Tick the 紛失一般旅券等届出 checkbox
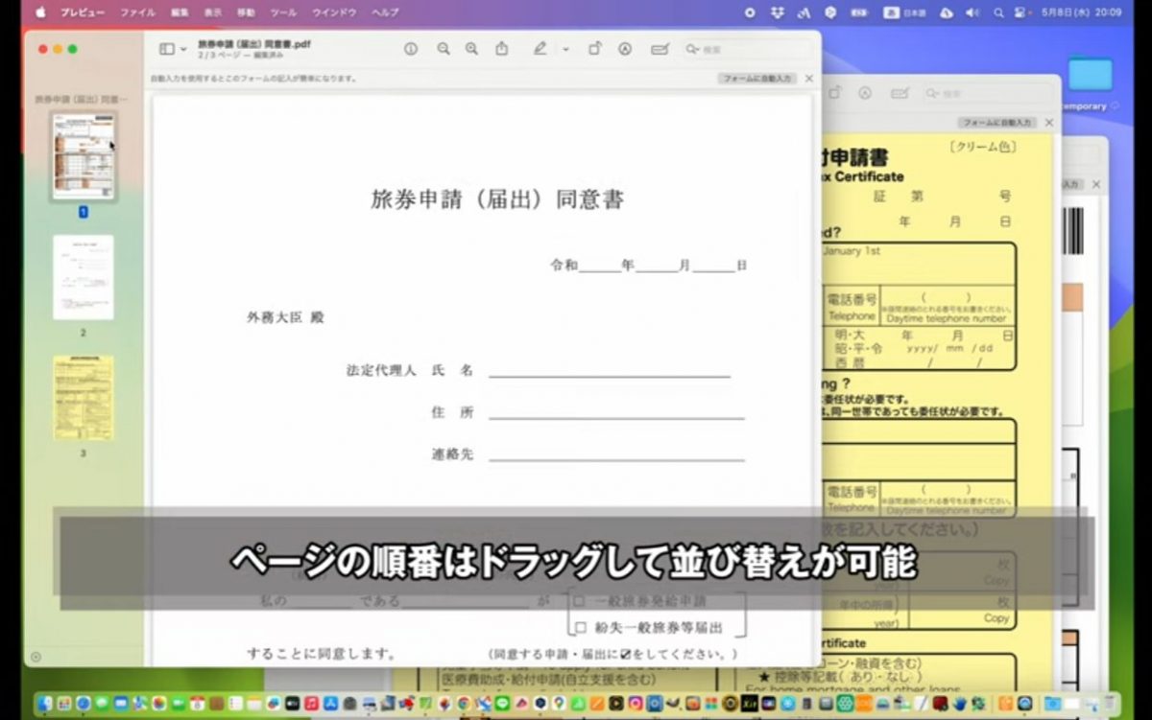The width and height of the screenshot is (1152, 720). pyautogui.click(x=579, y=628)
